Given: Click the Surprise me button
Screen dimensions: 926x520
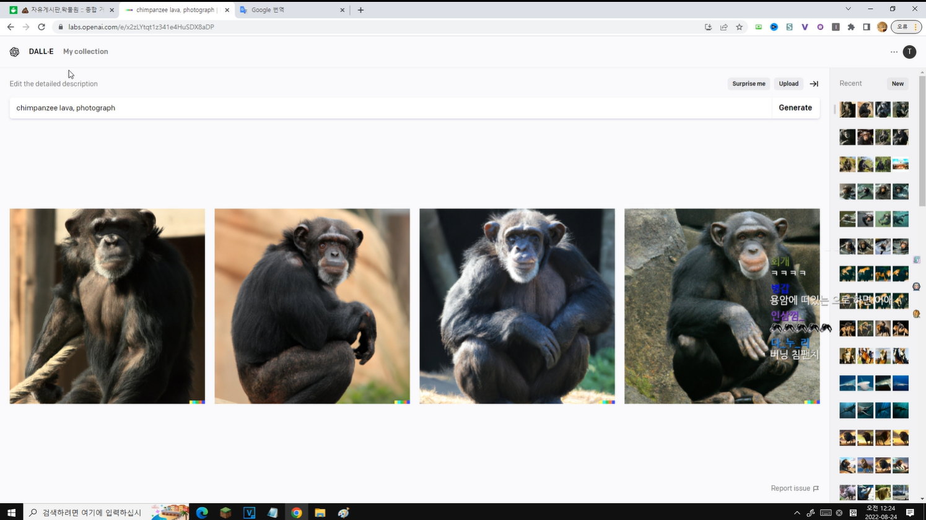Looking at the screenshot, I should point(748,84).
